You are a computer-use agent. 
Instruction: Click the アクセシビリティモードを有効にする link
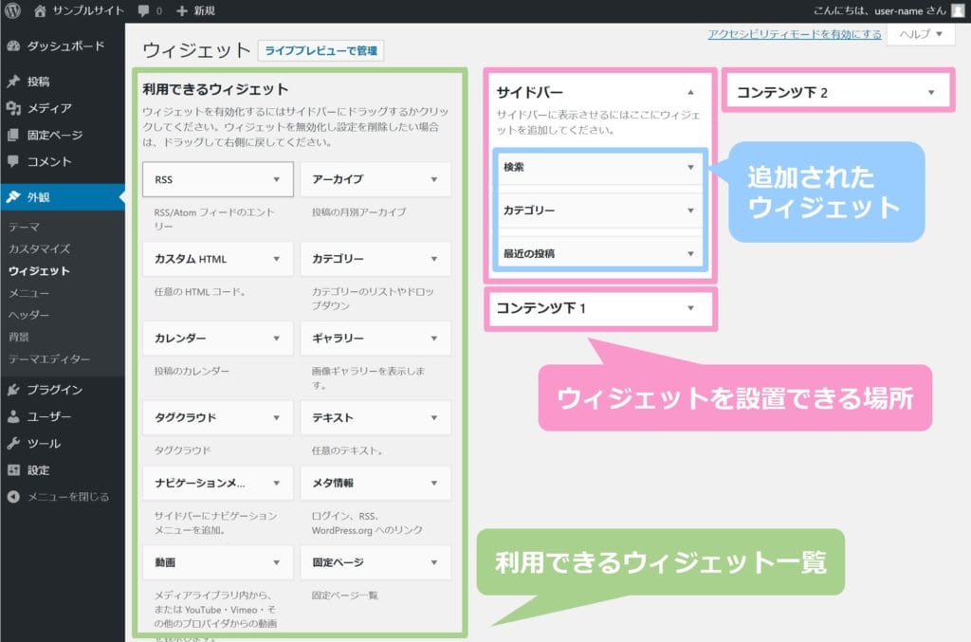tap(795, 34)
